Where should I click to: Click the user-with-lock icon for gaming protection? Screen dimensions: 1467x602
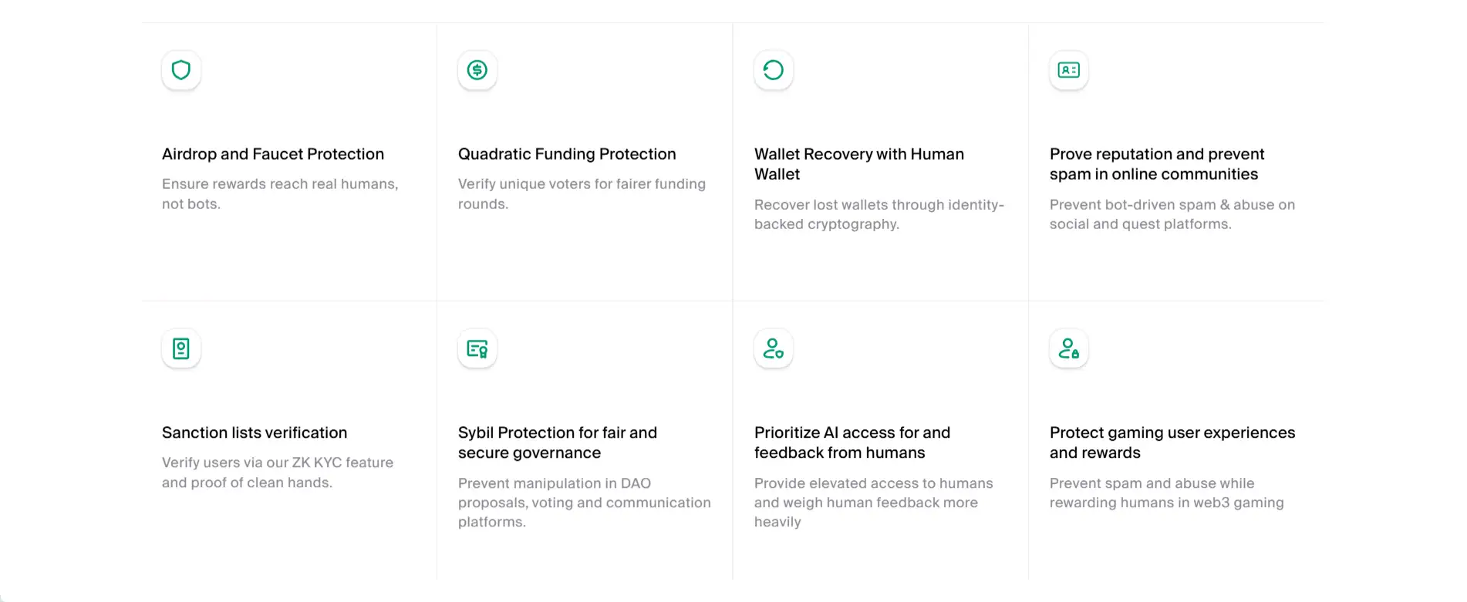click(1068, 348)
